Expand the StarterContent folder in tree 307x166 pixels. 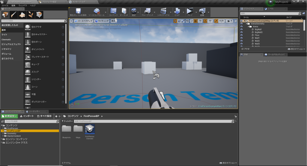3,136
